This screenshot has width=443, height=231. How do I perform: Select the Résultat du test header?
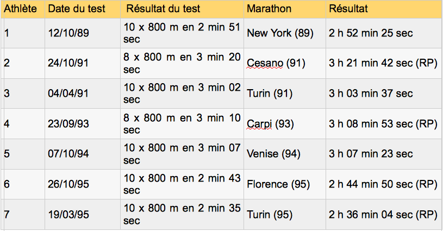[x=163, y=9]
